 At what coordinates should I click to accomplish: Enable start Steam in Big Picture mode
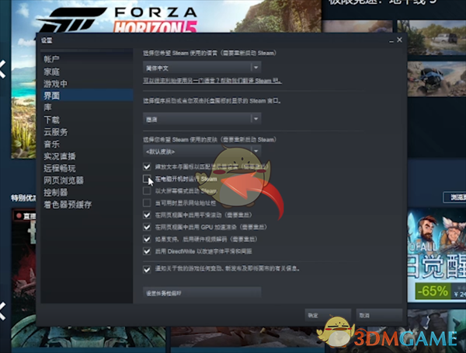147,190
